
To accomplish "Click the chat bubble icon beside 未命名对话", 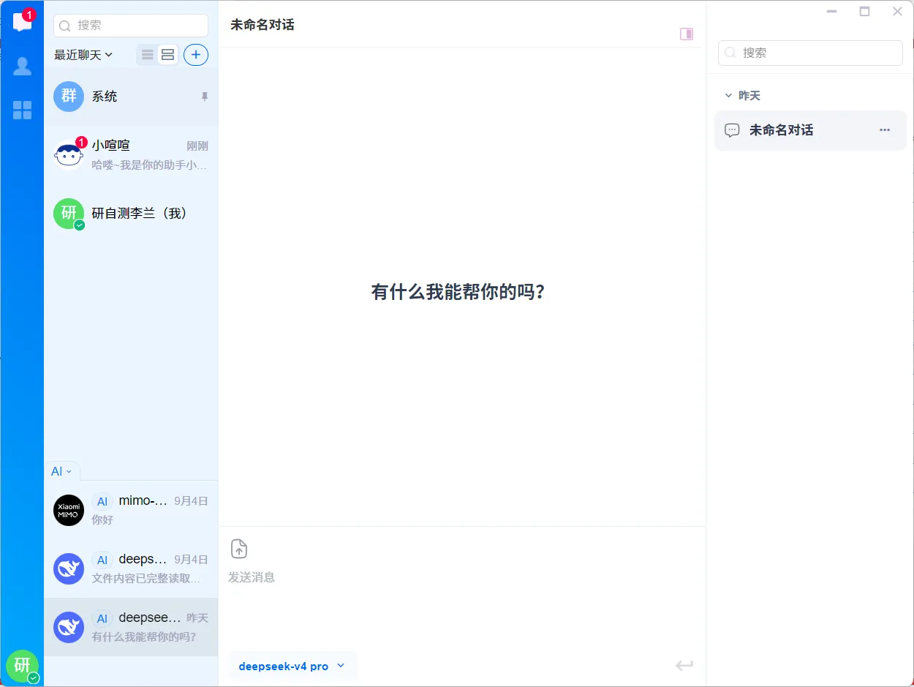I will click(x=732, y=130).
